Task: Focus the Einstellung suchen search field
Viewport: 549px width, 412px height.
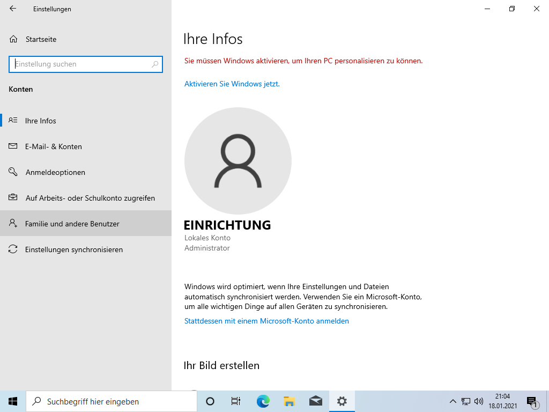Action: point(80,64)
